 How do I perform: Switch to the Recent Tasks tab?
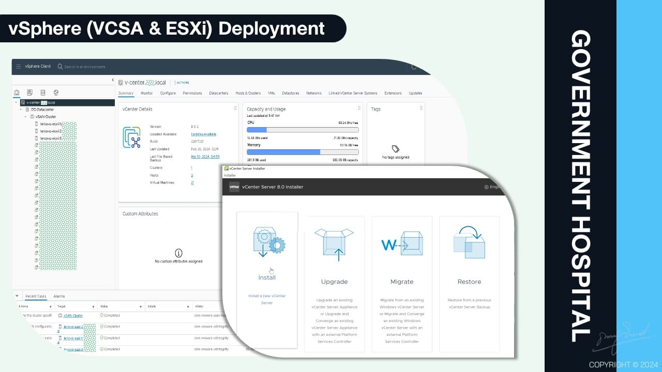click(36, 297)
